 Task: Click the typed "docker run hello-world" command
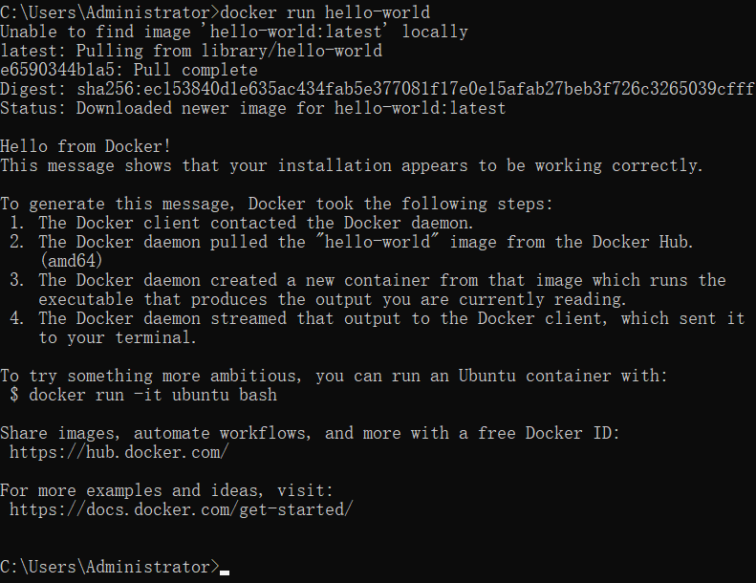325,12
